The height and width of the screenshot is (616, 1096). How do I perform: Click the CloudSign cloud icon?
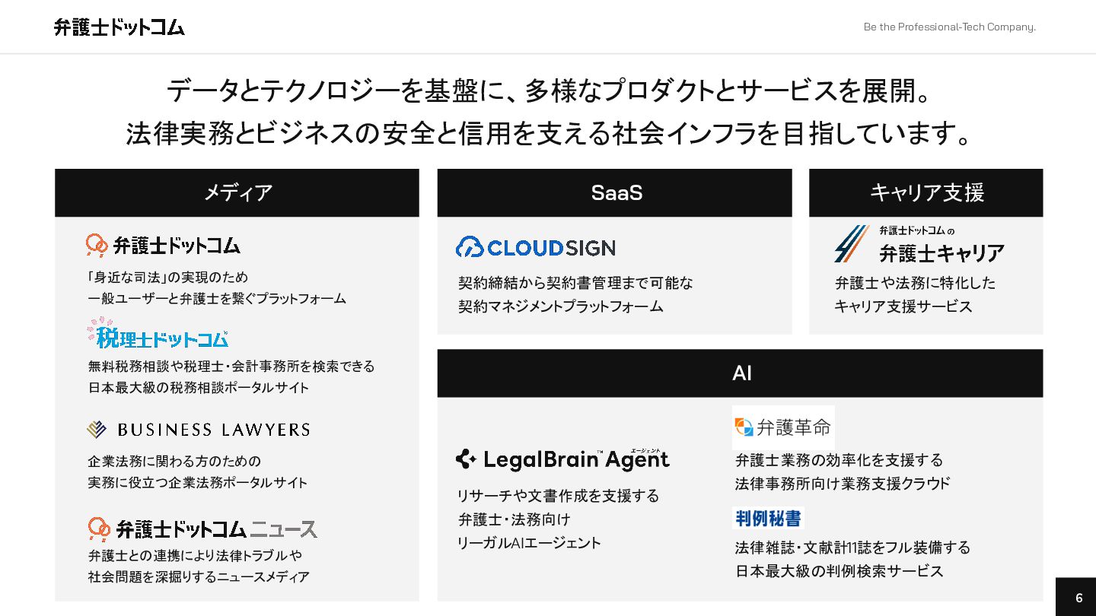tap(470, 247)
